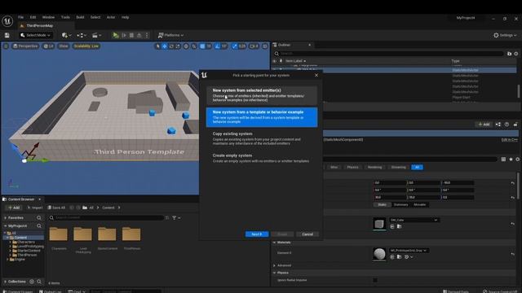Click the cinematics clapperboard toolbar icon
This screenshot has width=522, height=293.
coord(96,35)
